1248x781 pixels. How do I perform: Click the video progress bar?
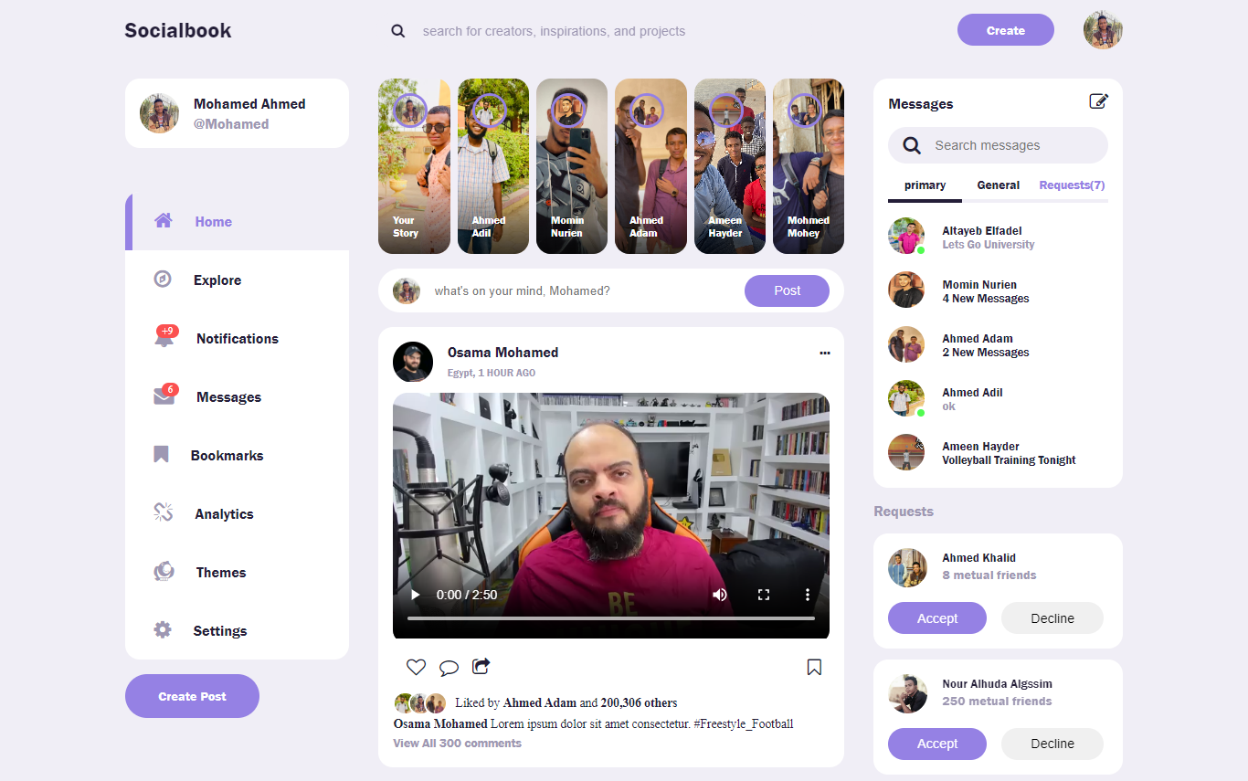(x=610, y=618)
